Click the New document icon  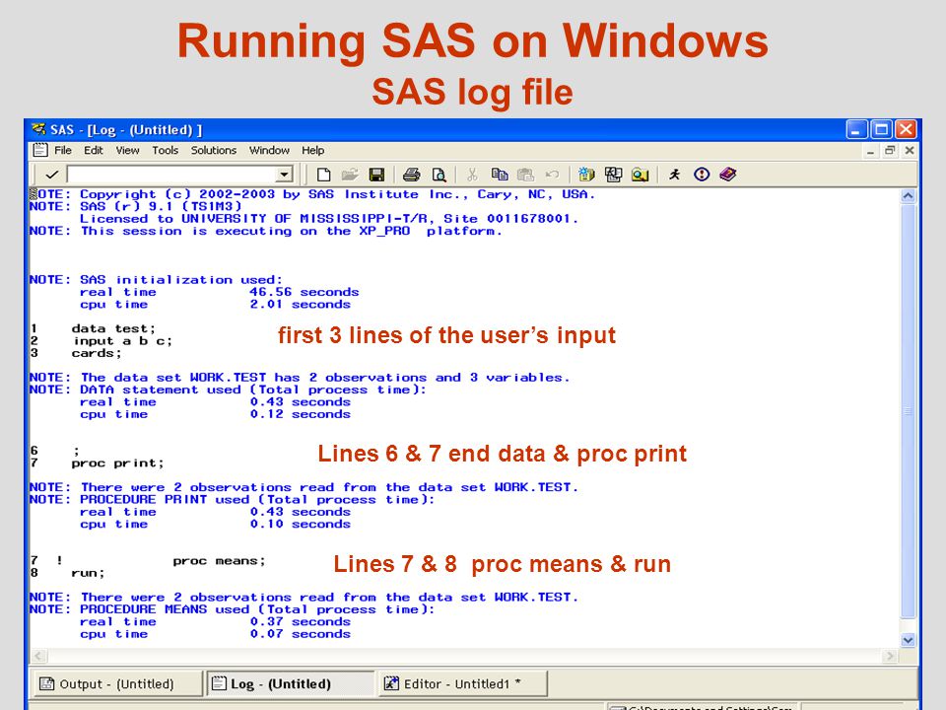coord(323,176)
